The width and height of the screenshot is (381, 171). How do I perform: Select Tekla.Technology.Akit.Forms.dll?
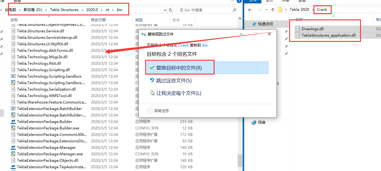coord(45,50)
